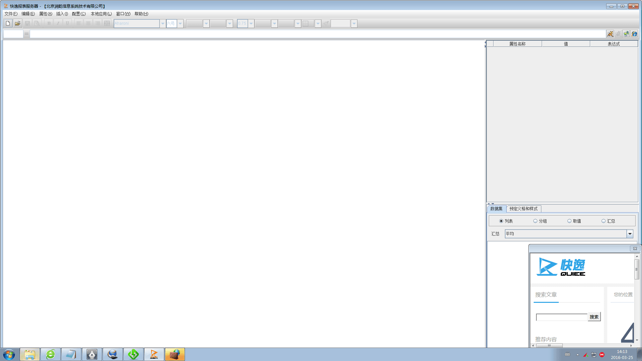
Task: Open Quiee report app in taskbar
Action: tap(154, 354)
